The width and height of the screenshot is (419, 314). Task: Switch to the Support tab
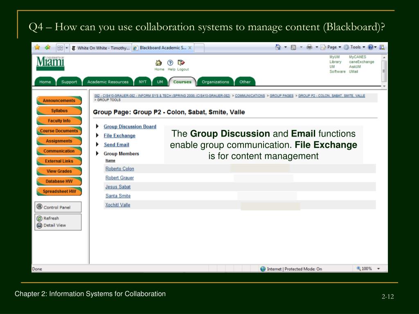(69, 82)
